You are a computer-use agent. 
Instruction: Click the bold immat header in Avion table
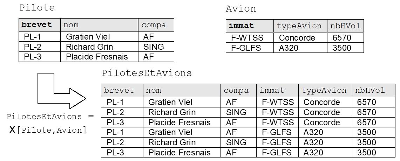241,26
